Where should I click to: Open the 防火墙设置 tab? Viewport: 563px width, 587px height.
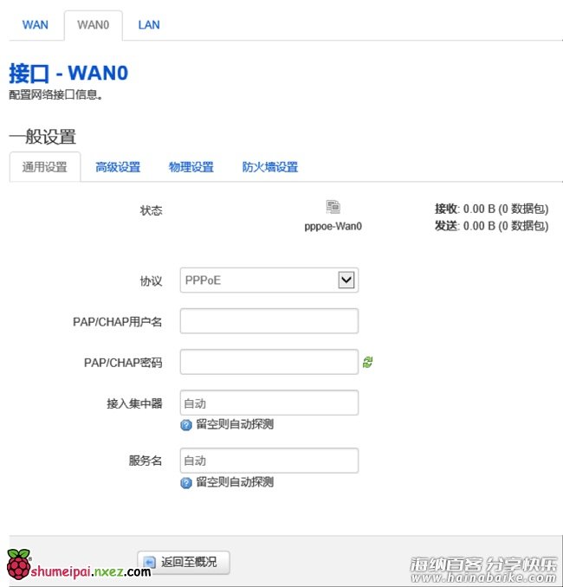[270, 167]
